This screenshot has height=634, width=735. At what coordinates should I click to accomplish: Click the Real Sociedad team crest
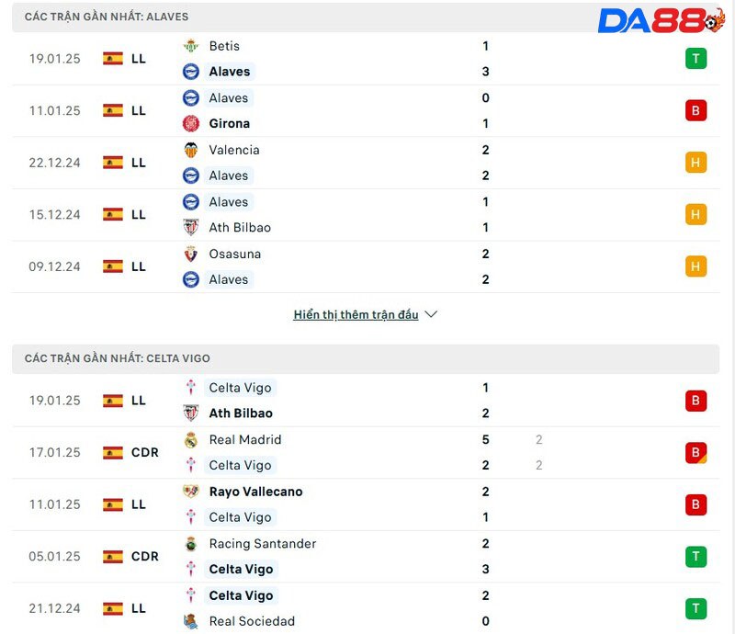click(x=191, y=621)
